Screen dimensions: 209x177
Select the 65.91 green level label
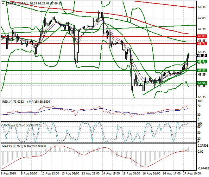202,62
